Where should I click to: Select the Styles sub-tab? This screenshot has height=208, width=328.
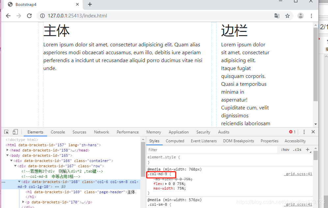point(154,141)
